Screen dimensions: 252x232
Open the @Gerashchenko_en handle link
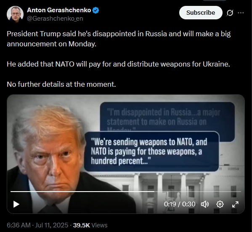coord(55,19)
